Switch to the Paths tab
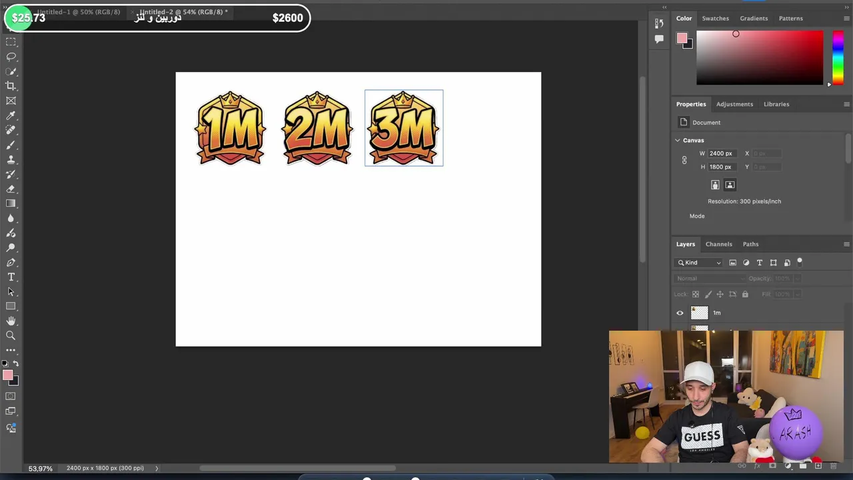Viewport: 853px width, 480px height. coord(750,244)
